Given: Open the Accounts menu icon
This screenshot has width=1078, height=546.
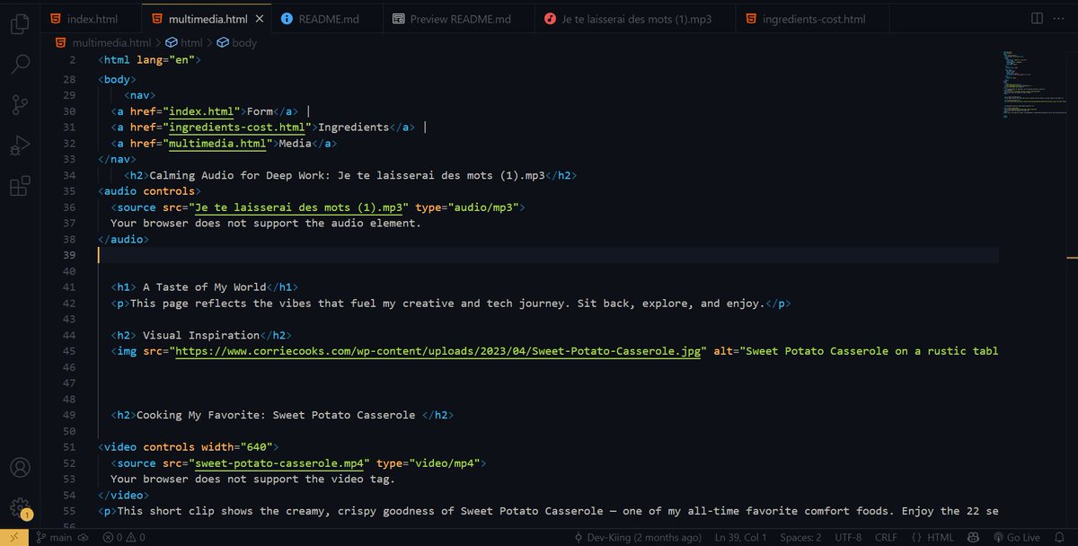Looking at the screenshot, I should (x=19, y=469).
